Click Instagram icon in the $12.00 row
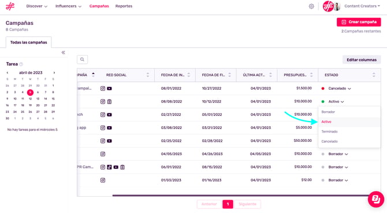This screenshot has width=387, height=213. (103, 180)
